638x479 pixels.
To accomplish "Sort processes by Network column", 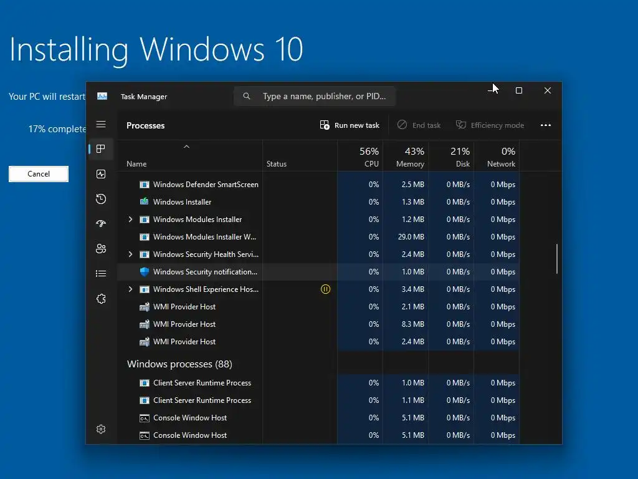I will coord(497,157).
